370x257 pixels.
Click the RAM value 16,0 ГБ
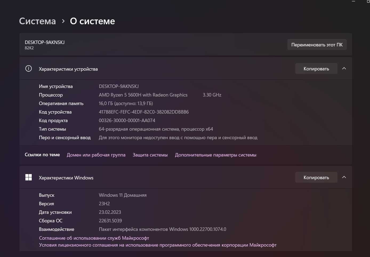(x=126, y=103)
